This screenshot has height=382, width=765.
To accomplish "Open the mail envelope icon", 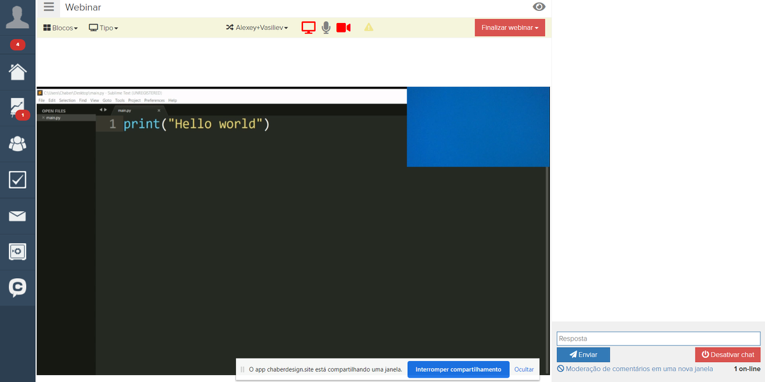I will coord(17,216).
